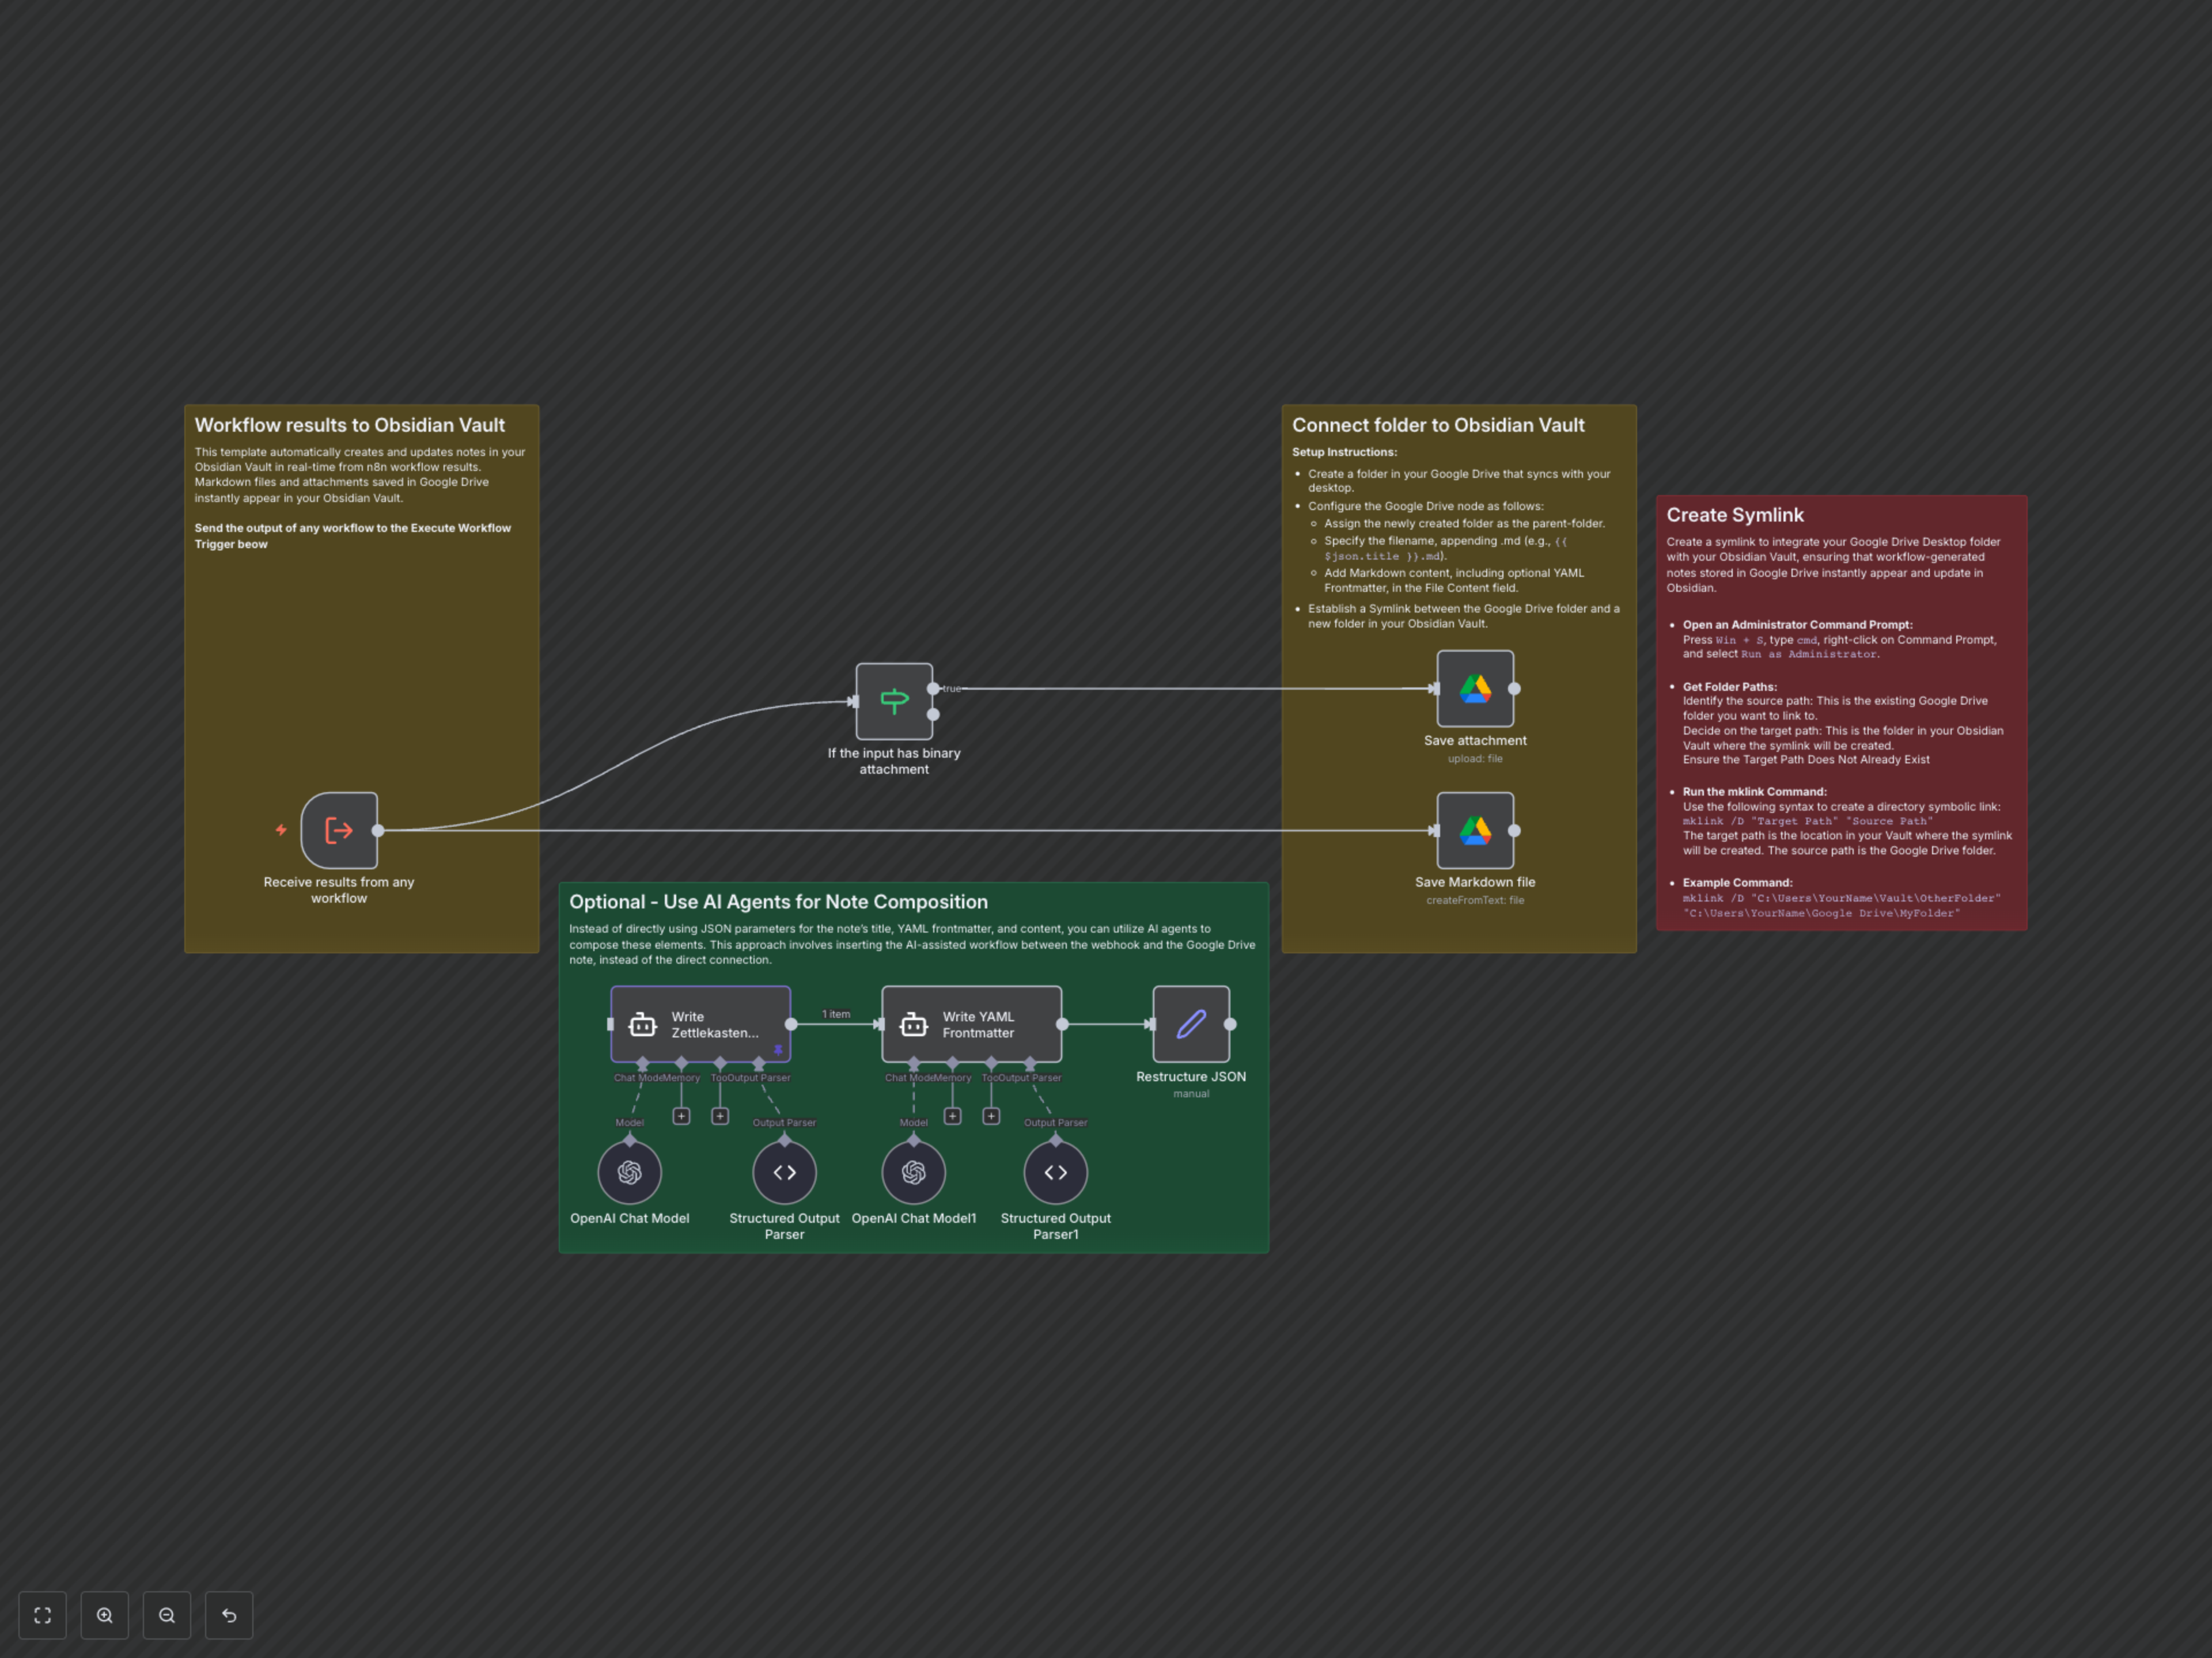Select the Write YAML Frontmatter agent node
2212x1658 pixels.
971,1024
